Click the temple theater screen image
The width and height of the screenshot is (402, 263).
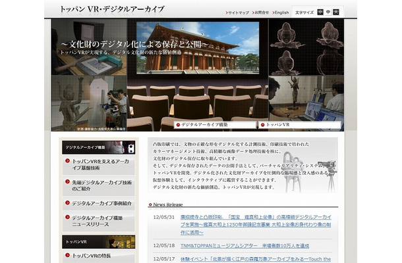tap(198, 47)
